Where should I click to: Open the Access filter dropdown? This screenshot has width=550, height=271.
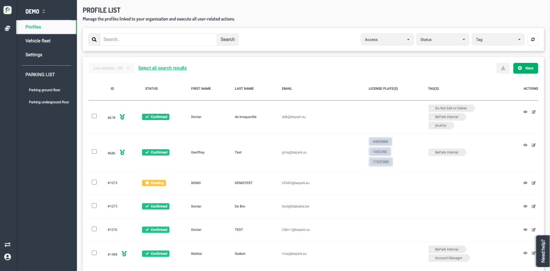pyautogui.click(x=387, y=39)
